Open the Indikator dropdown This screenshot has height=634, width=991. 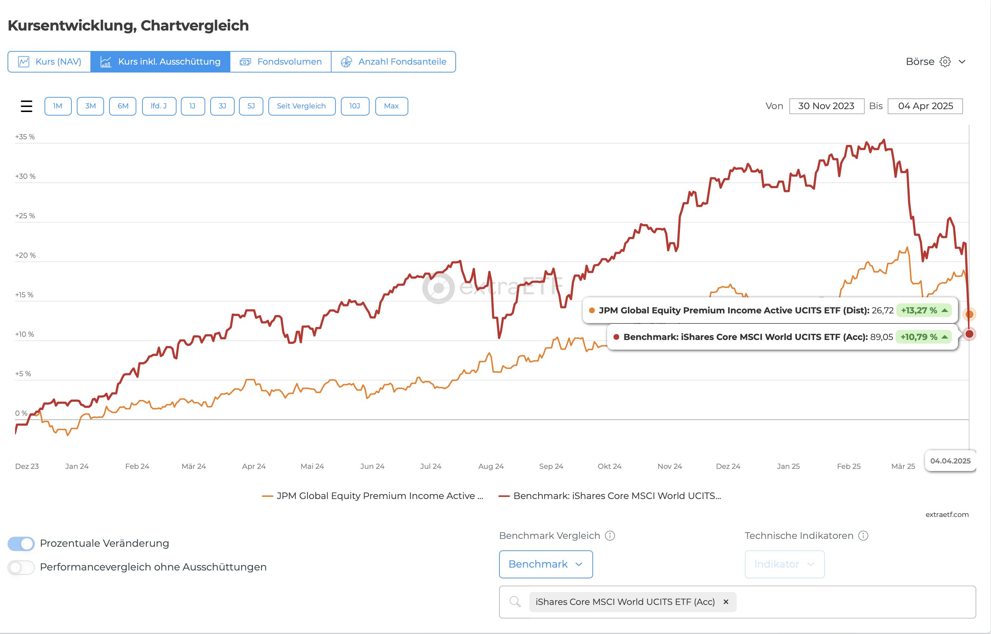point(784,564)
